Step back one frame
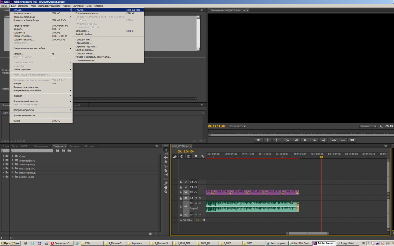 click(296, 140)
